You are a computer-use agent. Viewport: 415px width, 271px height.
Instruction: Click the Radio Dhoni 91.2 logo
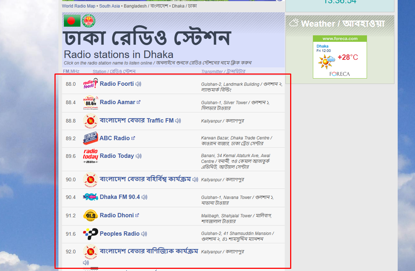coord(91,215)
